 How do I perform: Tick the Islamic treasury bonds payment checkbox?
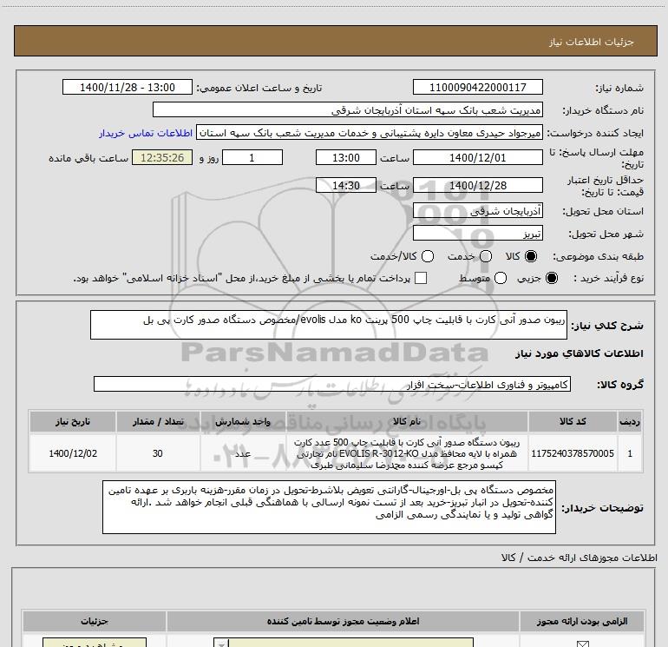point(421,278)
